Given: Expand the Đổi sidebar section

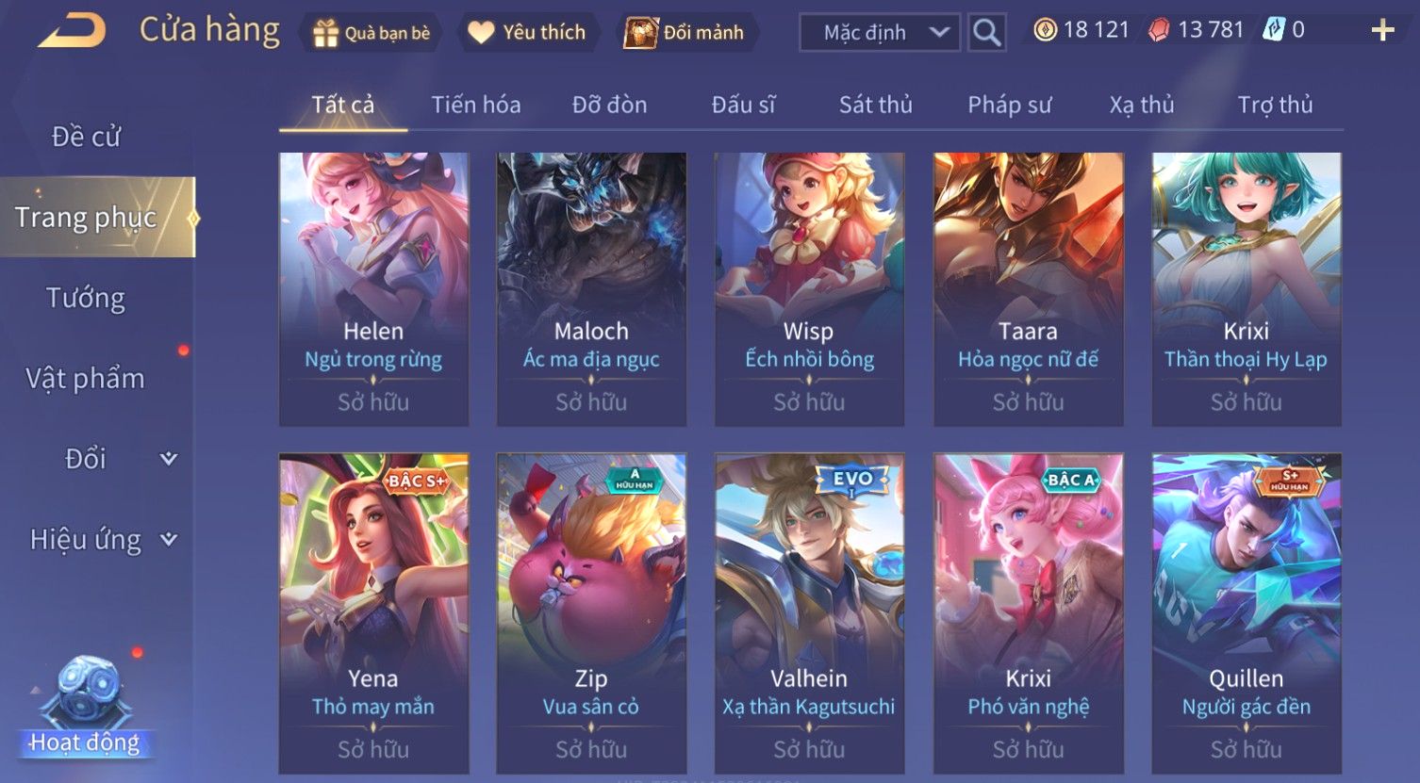Looking at the screenshot, I should (x=169, y=459).
